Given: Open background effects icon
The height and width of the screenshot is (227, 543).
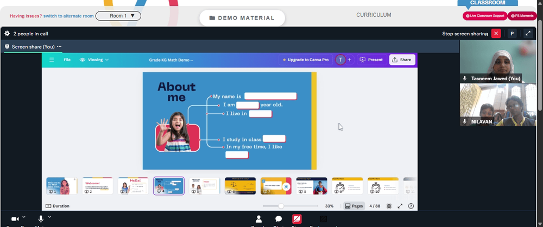Looking at the screenshot, I should coord(324,219).
